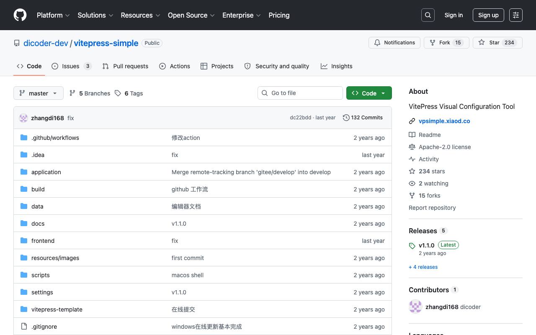
Task: Open the Enterprise dropdown
Action: (x=242, y=15)
